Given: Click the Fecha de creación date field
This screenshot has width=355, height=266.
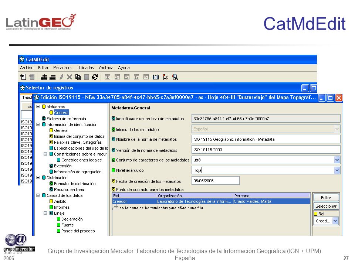Looking at the screenshot, I should coord(215,181).
